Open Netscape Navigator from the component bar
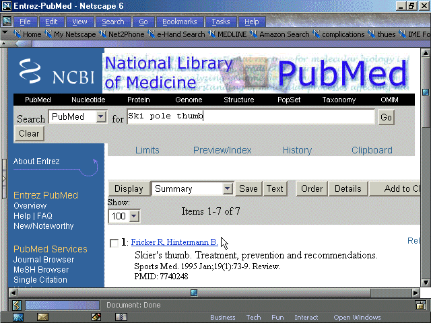This screenshot has width=431, height=323. point(18,317)
